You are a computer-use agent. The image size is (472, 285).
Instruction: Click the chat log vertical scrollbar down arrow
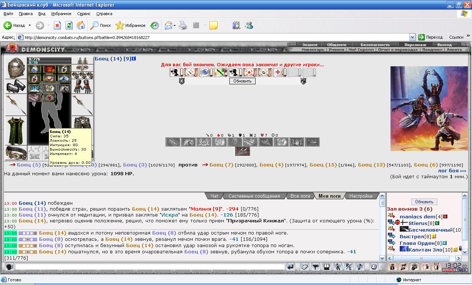pyautogui.click(x=382, y=258)
